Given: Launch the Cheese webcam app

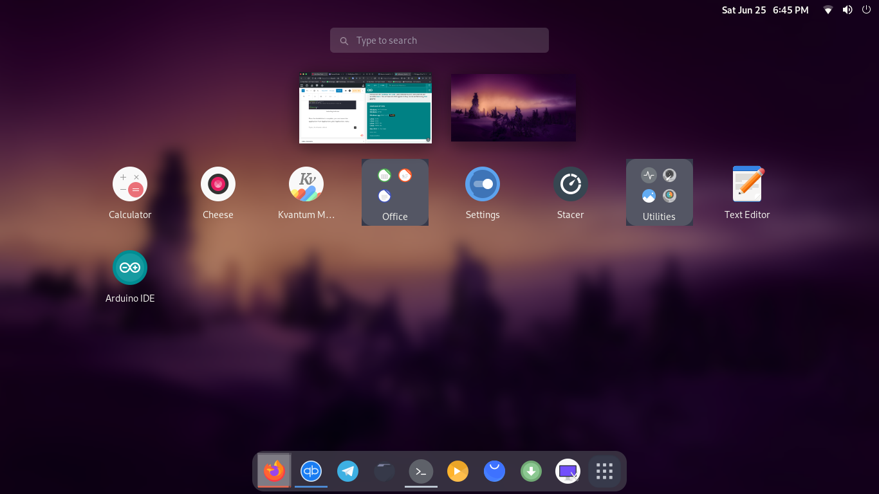Looking at the screenshot, I should click(218, 185).
